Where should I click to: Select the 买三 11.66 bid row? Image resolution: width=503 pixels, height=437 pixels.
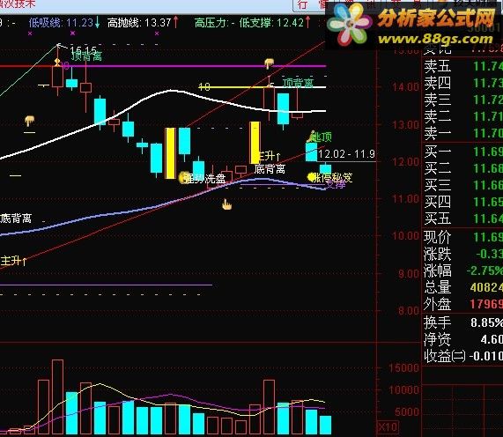462,185
